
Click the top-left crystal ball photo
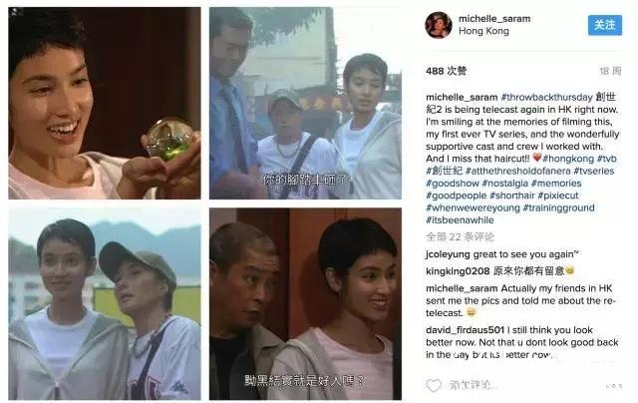coord(105,103)
